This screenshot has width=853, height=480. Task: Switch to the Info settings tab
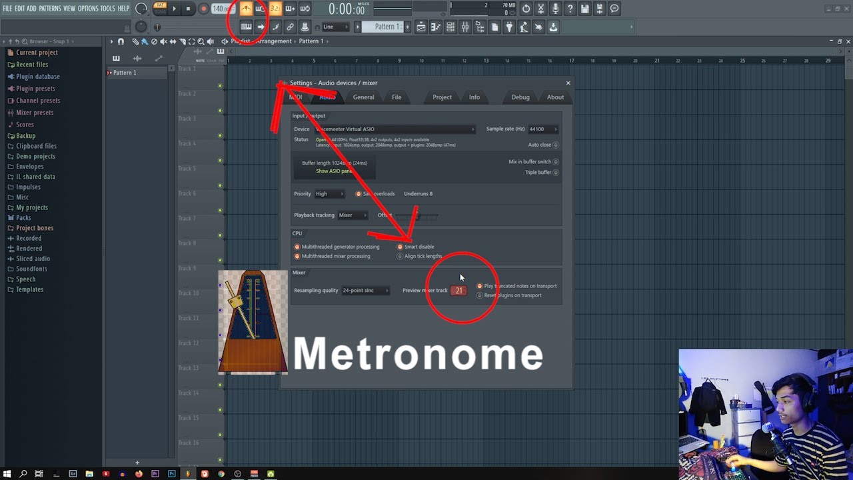coord(474,97)
